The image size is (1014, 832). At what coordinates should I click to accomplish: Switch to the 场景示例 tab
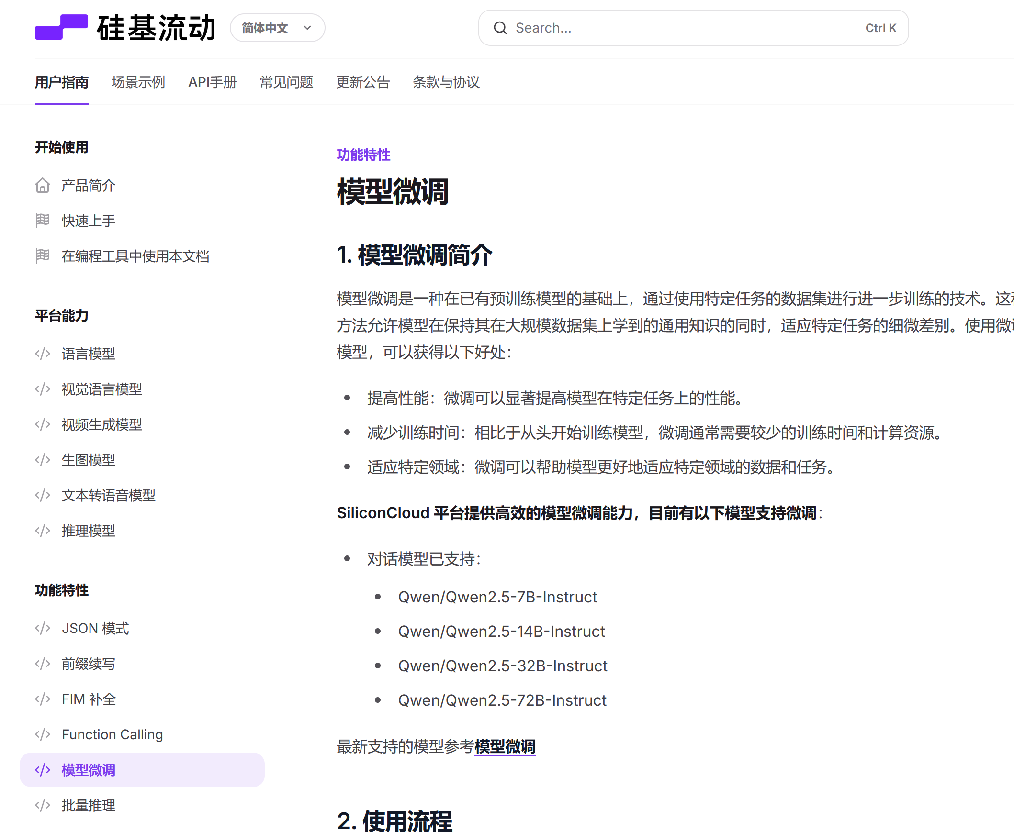pos(138,82)
